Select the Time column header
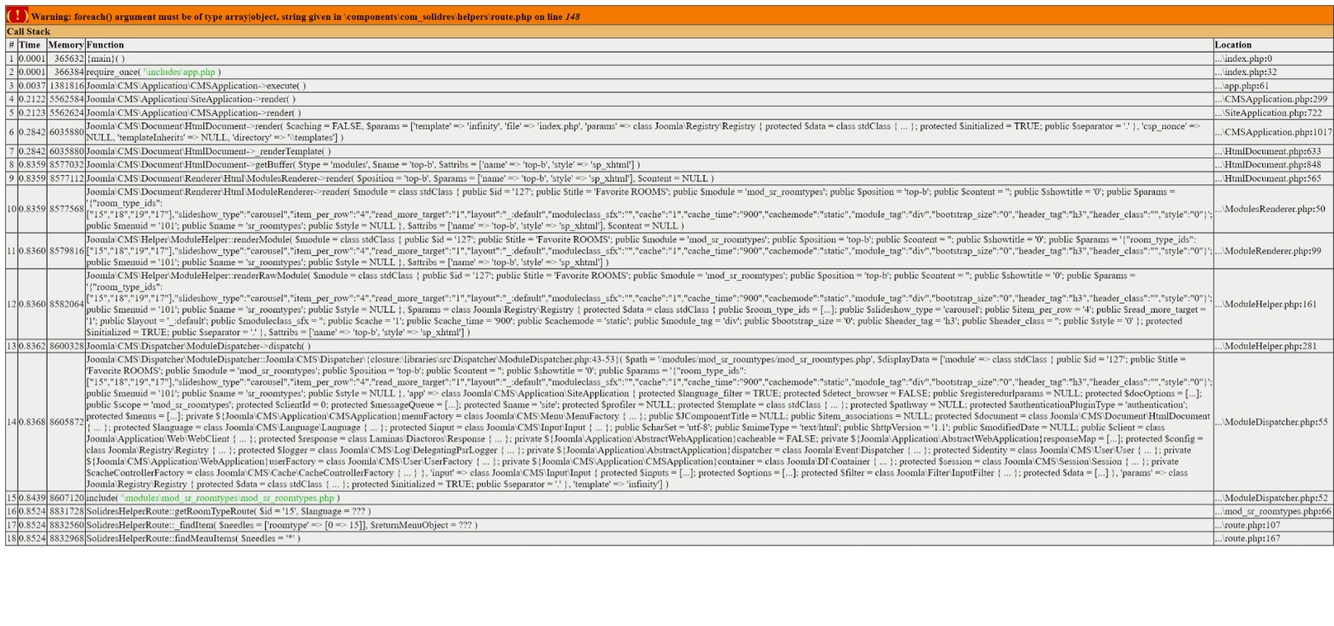Viewport: 1334px width, 626px height. 30,45
